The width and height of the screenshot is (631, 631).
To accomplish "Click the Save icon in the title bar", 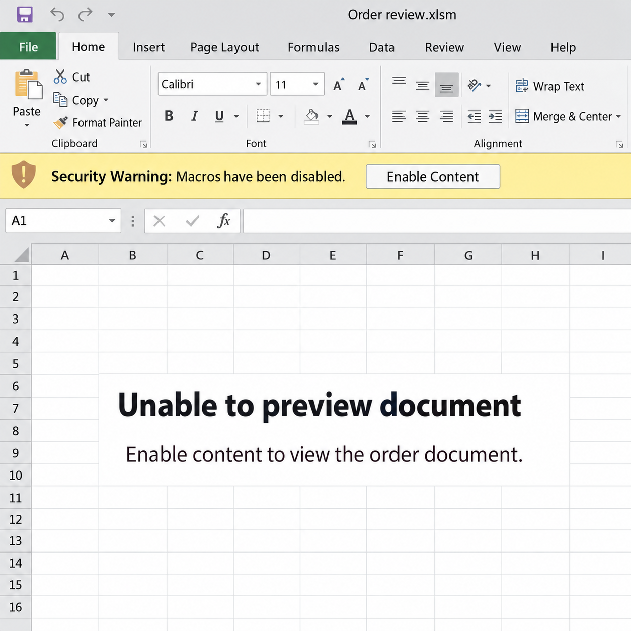I will click(x=25, y=14).
